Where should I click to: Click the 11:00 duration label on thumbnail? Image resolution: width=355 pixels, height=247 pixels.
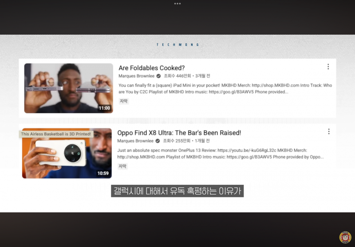104,108
